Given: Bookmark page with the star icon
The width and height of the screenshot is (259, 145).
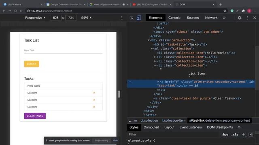Looking at the screenshot, I should click(x=225, y=11).
